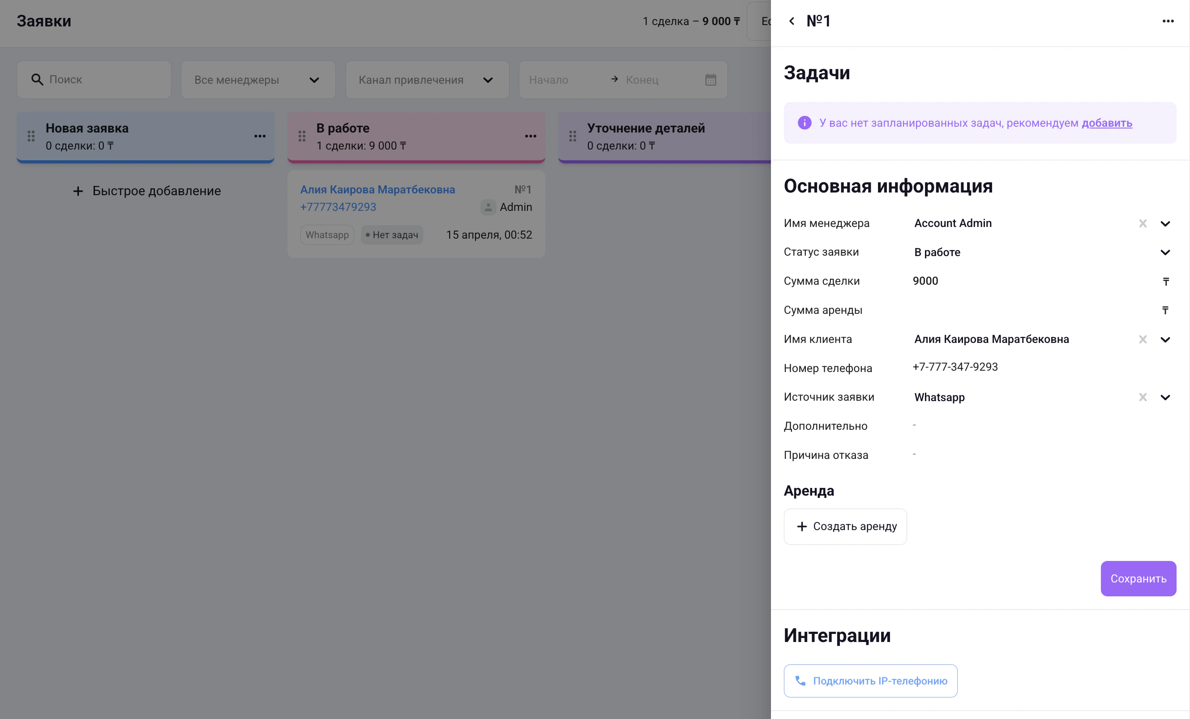This screenshot has width=1190, height=719.
Task: Open options for В работе column
Action: (x=530, y=136)
